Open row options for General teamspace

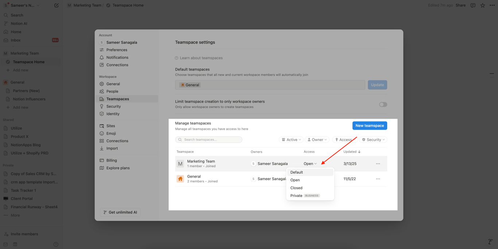coord(378,179)
